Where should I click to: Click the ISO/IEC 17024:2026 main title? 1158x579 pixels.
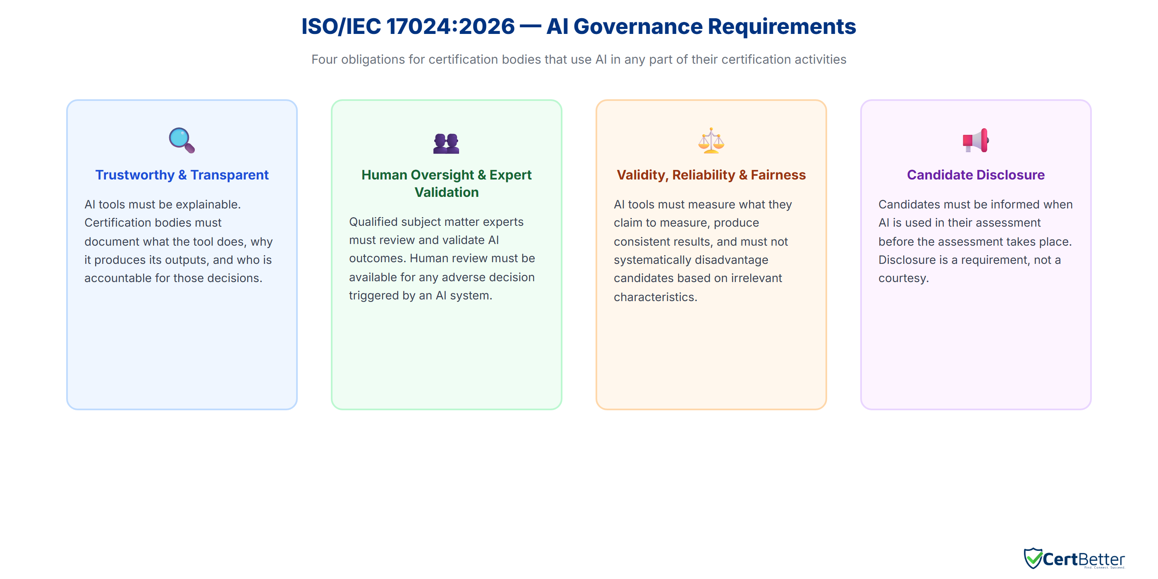[x=579, y=26]
